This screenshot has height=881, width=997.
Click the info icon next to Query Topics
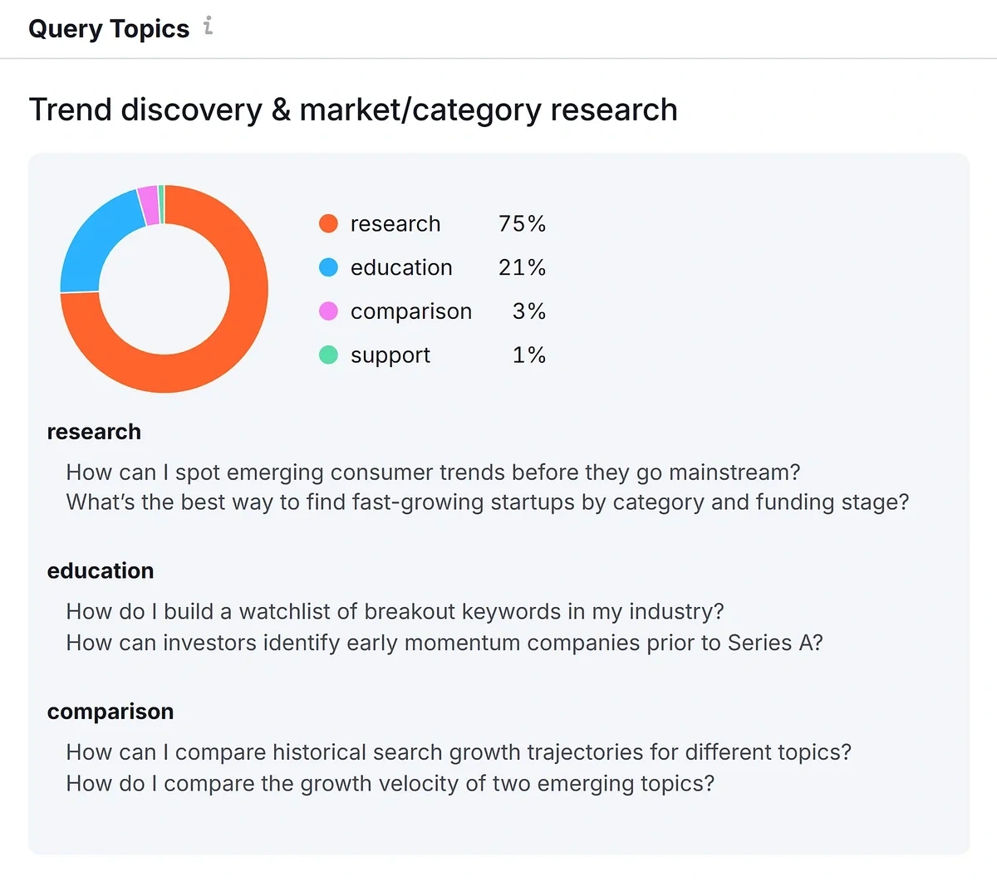coord(208,26)
